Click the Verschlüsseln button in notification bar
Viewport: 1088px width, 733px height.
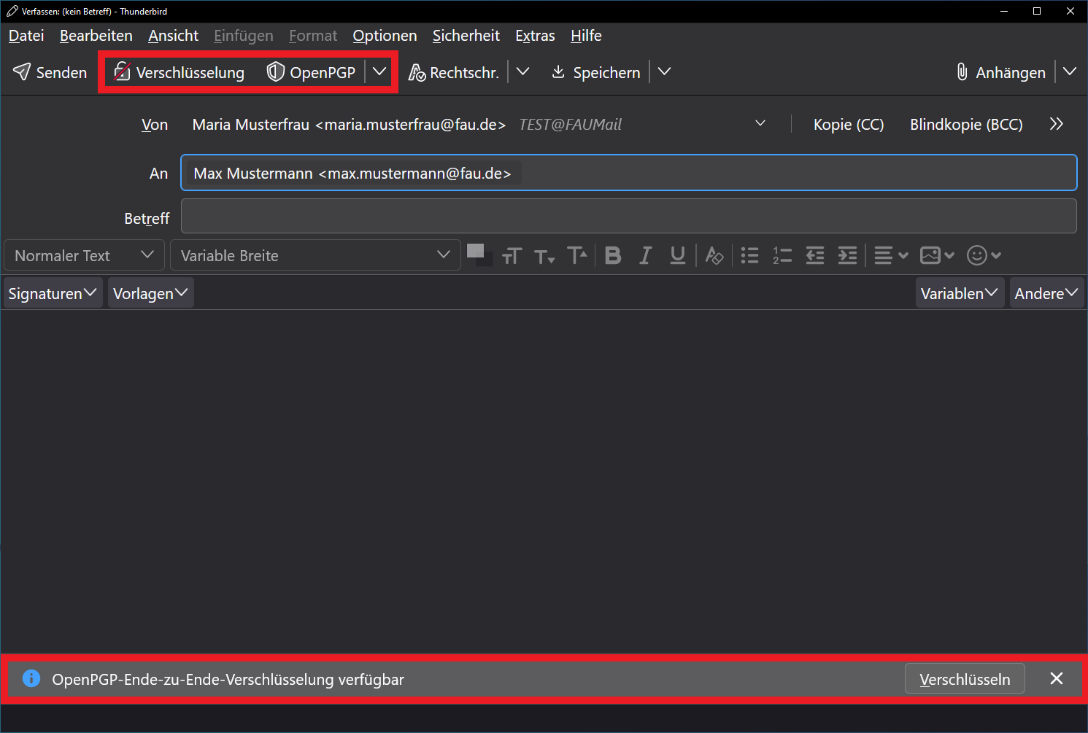point(964,679)
